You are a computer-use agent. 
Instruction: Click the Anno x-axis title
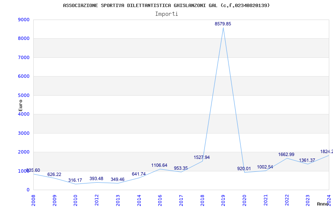(x=323, y=204)
